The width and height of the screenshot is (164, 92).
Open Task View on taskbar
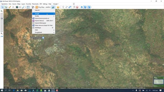click(9, 90)
